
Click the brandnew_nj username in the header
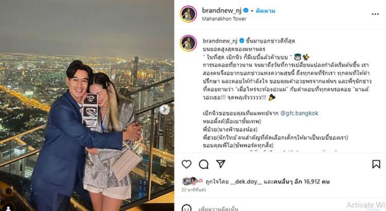(221, 10)
